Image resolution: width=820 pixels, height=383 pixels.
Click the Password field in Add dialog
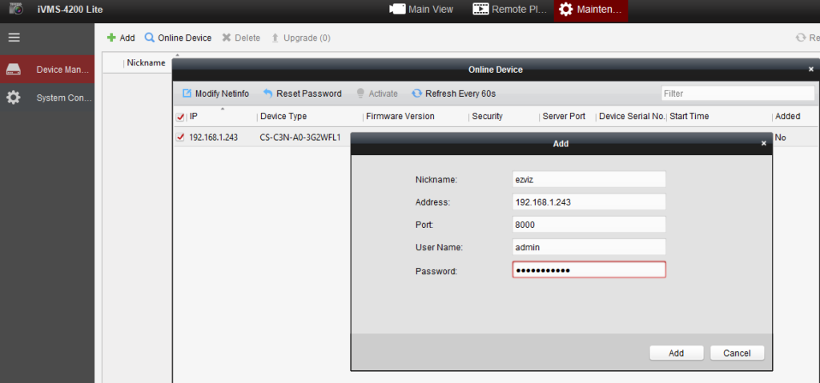(x=589, y=269)
